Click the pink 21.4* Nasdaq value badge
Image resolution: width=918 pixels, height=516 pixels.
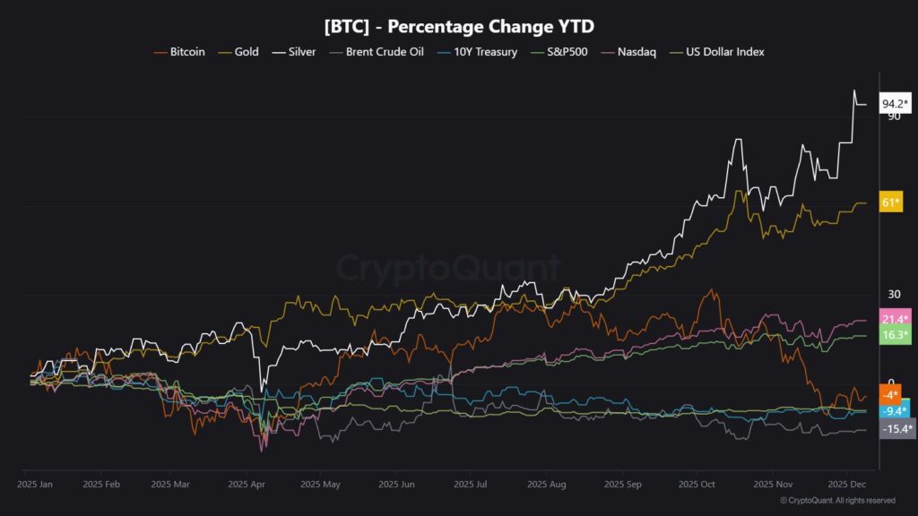point(895,320)
